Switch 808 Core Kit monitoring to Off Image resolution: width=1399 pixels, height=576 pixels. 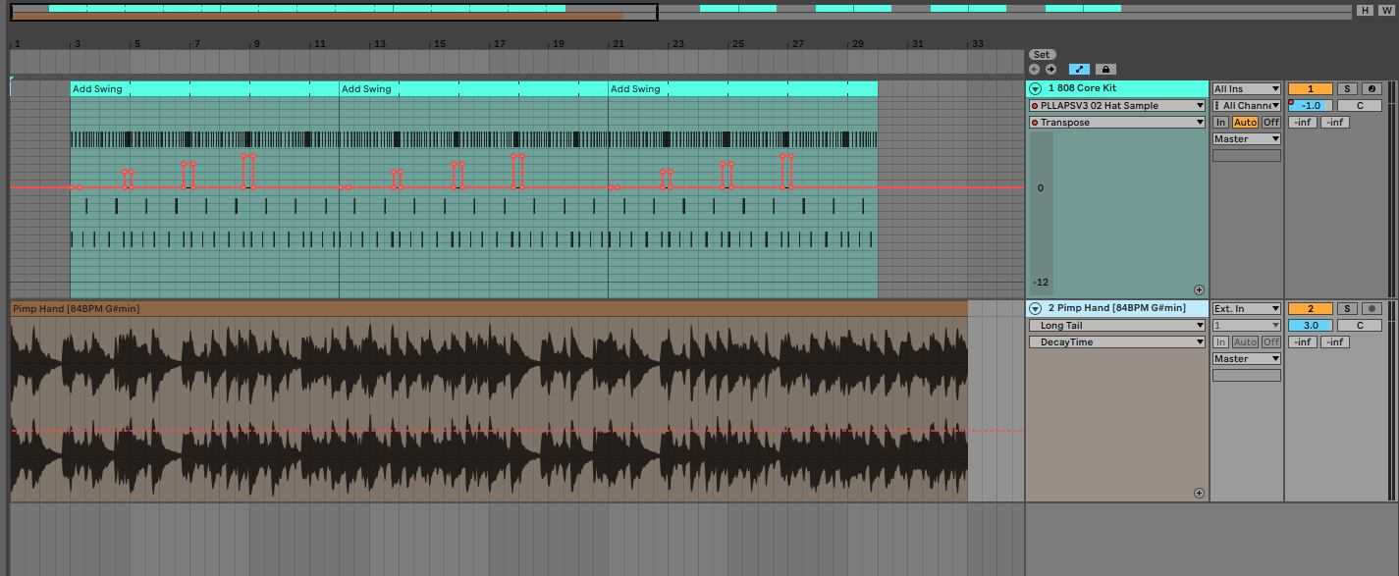coord(1272,121)
